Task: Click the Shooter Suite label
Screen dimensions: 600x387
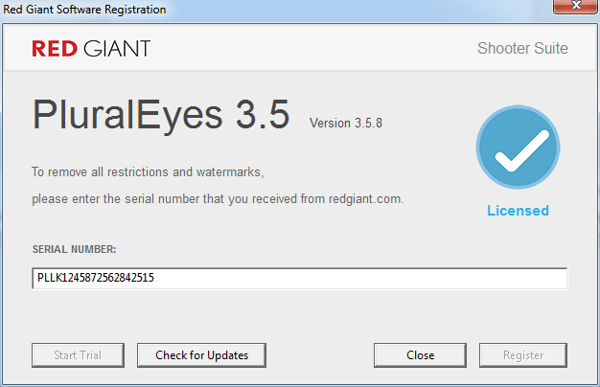Action: tap(522, 49)
